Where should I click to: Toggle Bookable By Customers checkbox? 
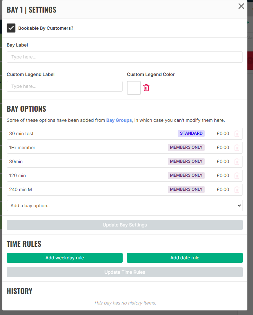pyautogui.click(x=11, y=28)
